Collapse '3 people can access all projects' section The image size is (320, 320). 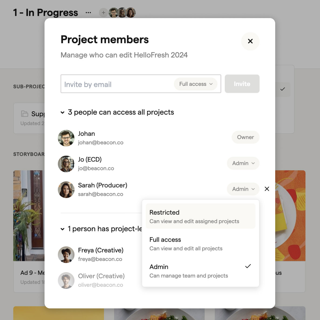click(62, 113)
